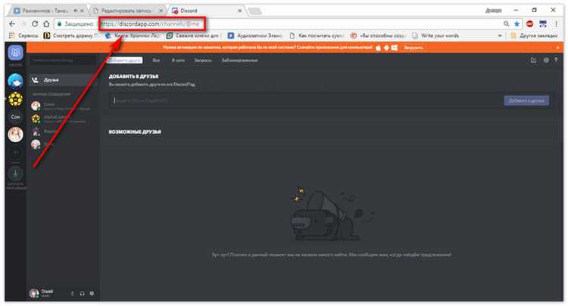
Task: Click the add server plus icon
Action: (15, 153)
